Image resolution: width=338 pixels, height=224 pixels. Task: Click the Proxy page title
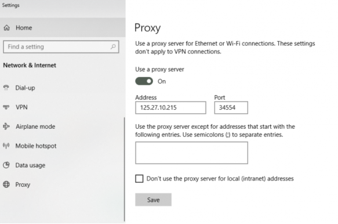[x=147, y=28]
